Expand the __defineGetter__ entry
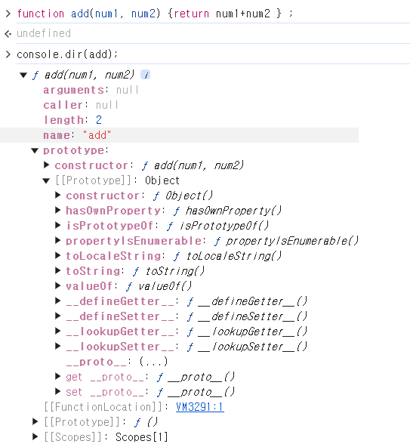This screenshot has width=410, height=444. click(x=57, y=301)
